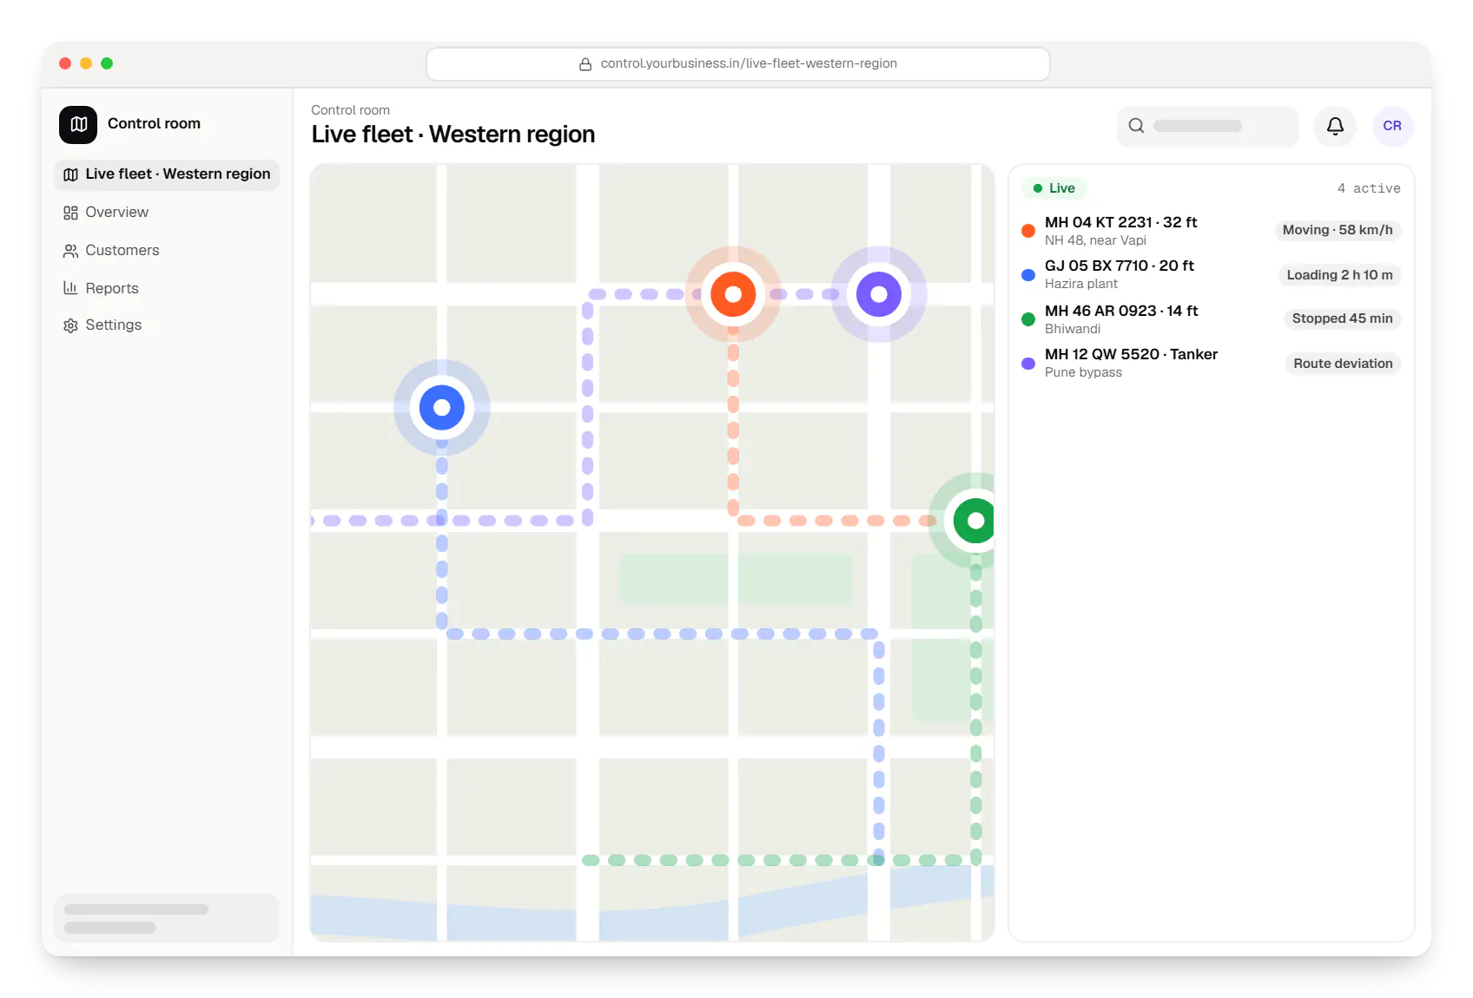
Task: Click 'Hazira plant' location text
Action: tap(1081, 284)
